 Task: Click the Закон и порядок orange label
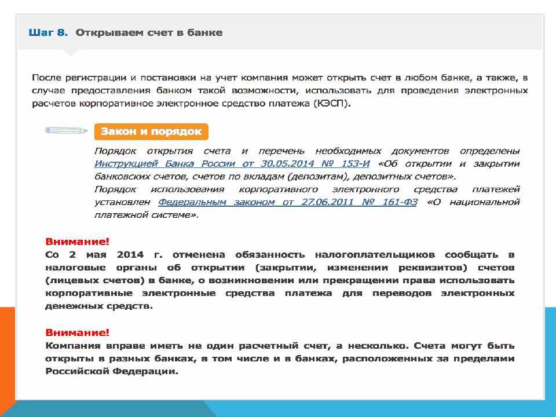pyautogui.click(x=151, y=131)
